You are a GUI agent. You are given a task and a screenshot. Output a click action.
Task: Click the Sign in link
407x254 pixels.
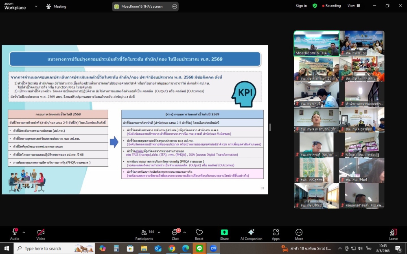point(301,6)
